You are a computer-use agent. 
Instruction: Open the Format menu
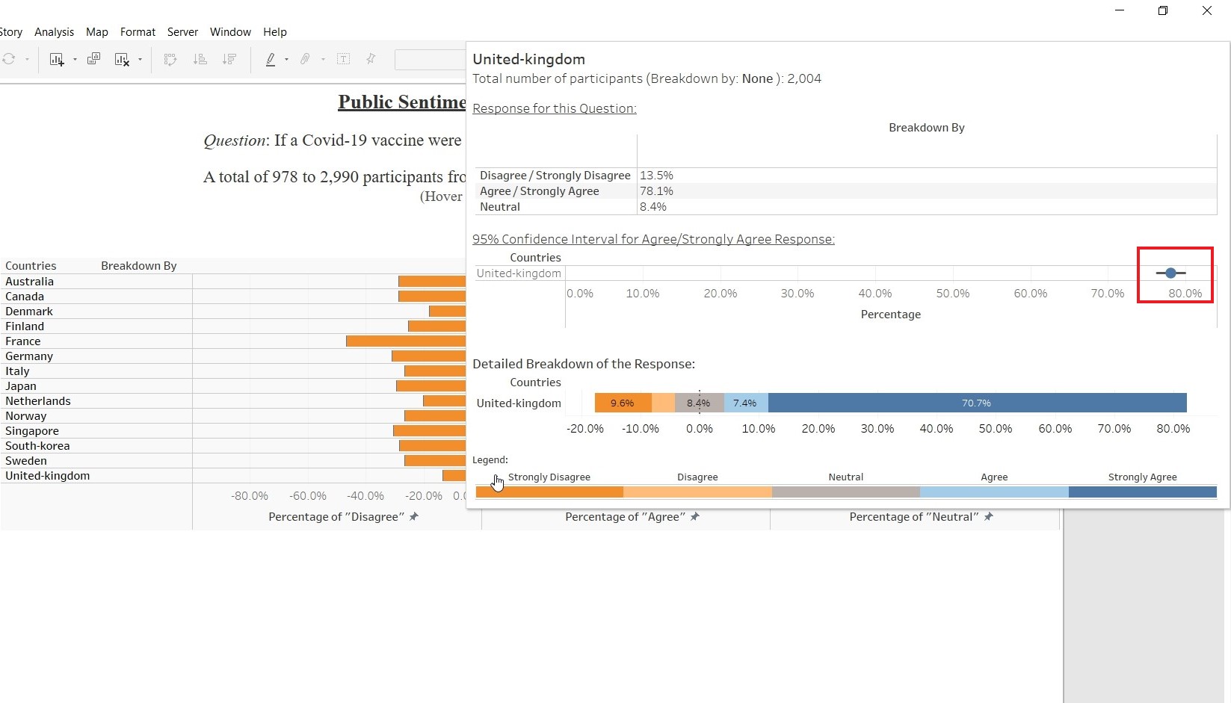(x=138, y=32)
